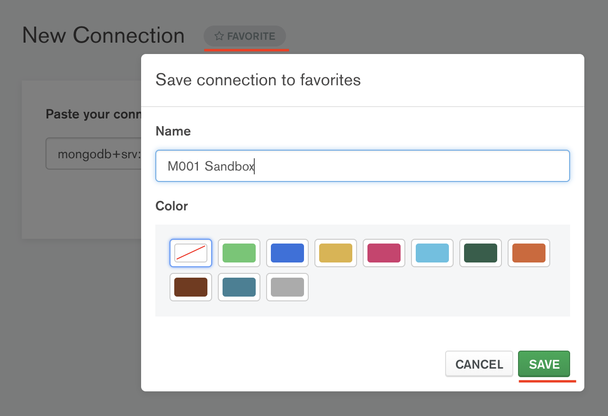Image resolution: width=608 pixels, height=416 pixels.
Task: Select the no-color swatch with red slash
Action: [x=191, y=253]
